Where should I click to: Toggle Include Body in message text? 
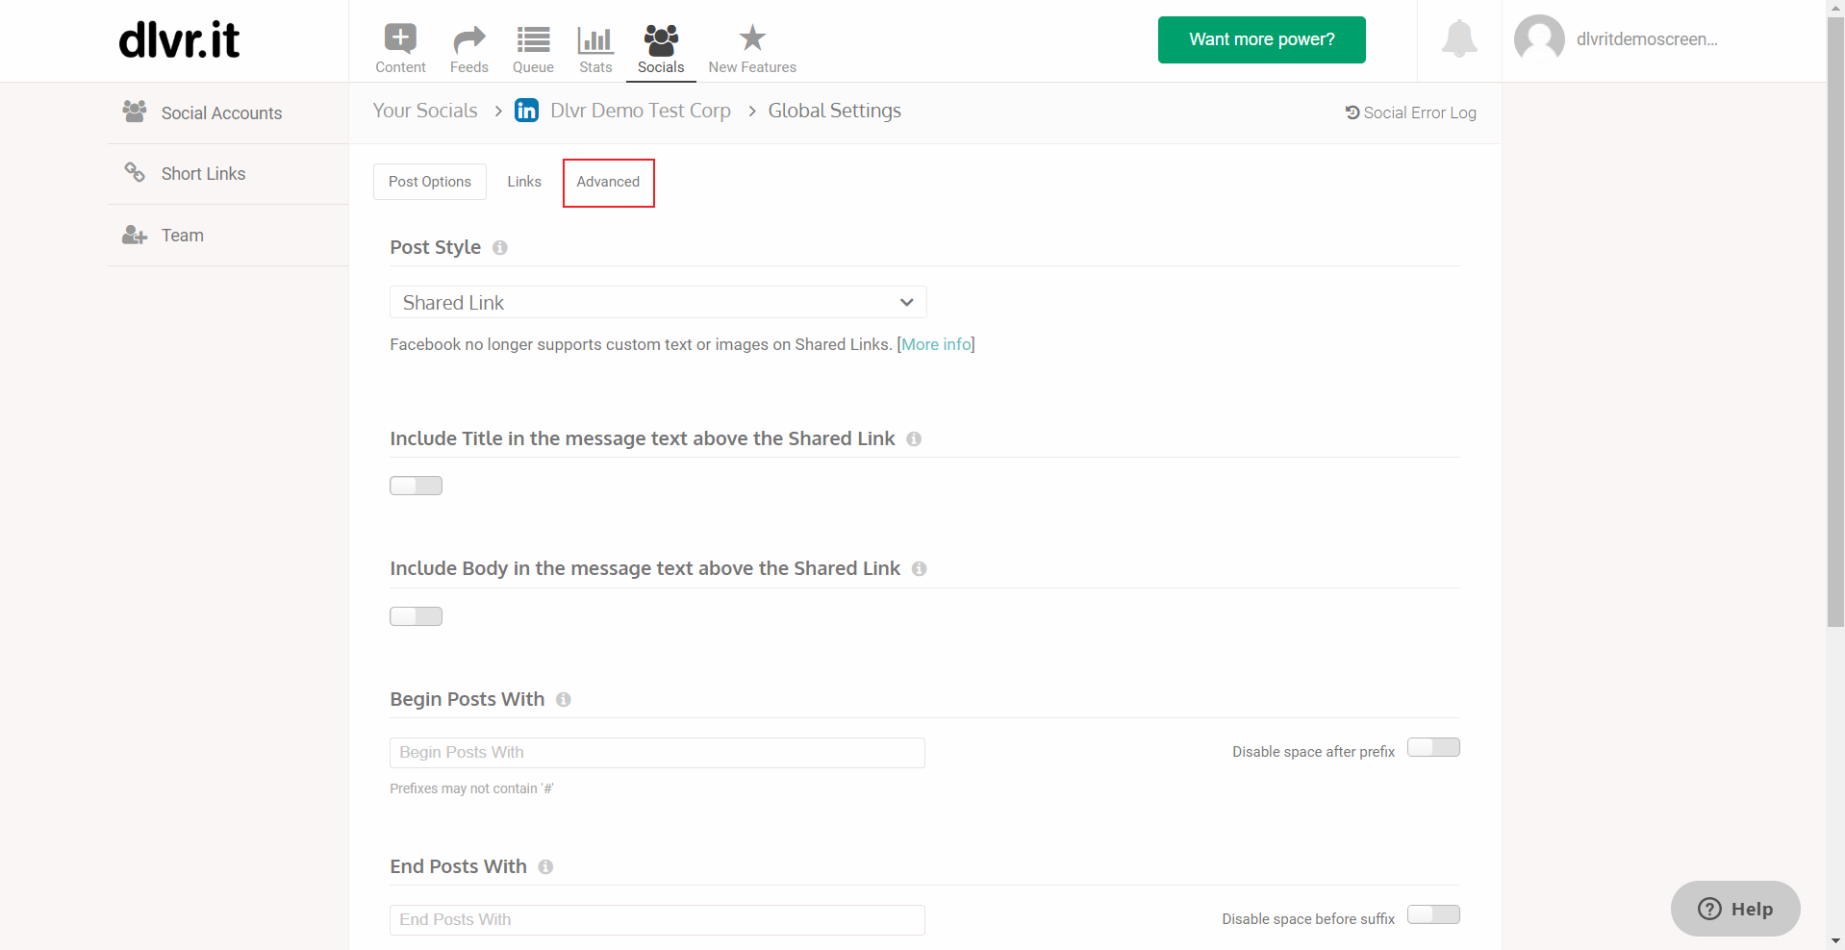tap(416, 616)
